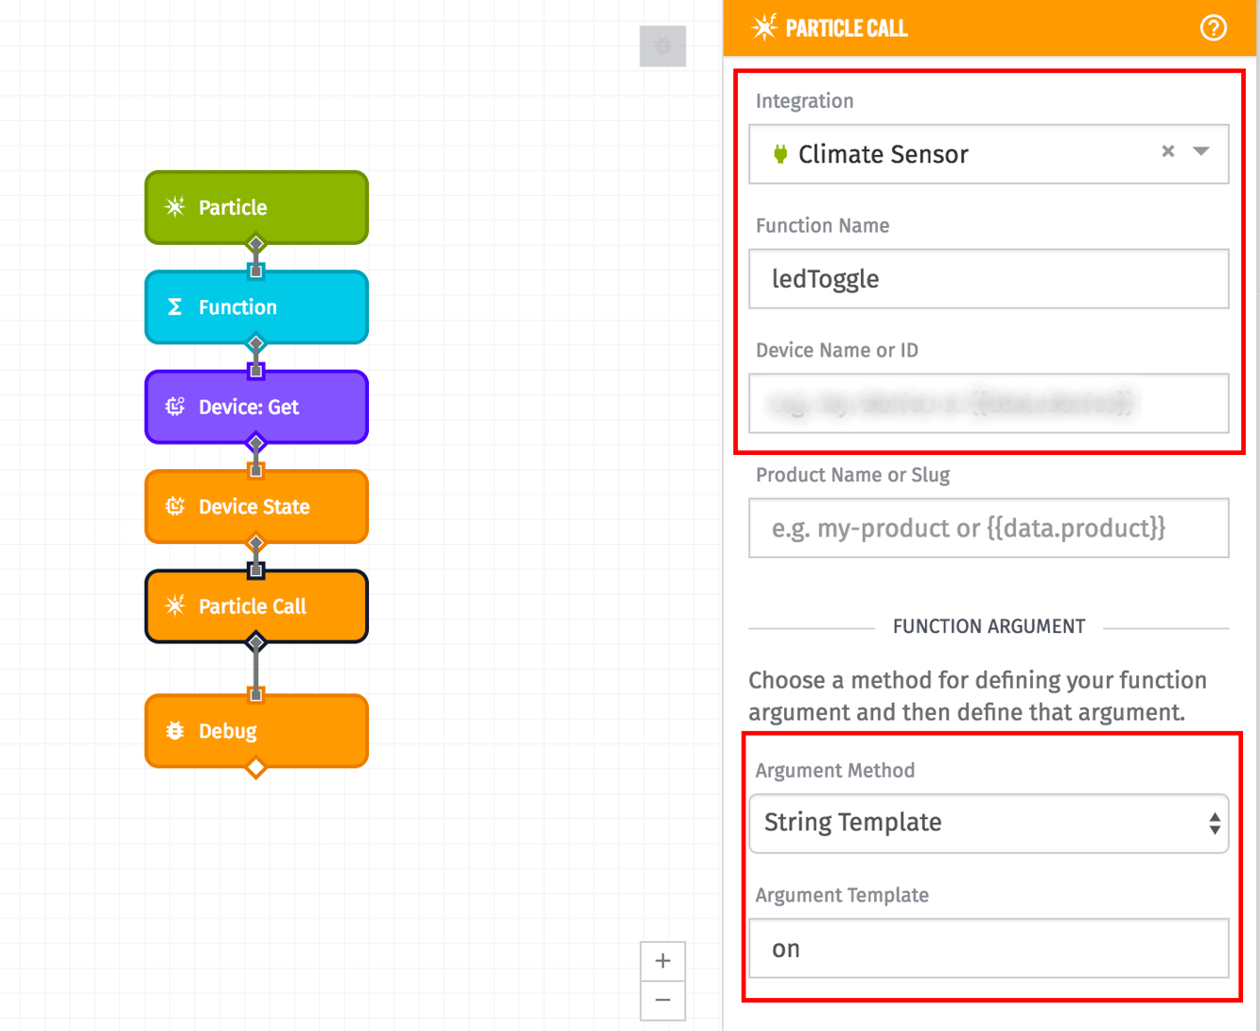Screen dimensions: 1260x1031
Task: Click the connection port below the Particle node
Action: click(x=255, y=244)
